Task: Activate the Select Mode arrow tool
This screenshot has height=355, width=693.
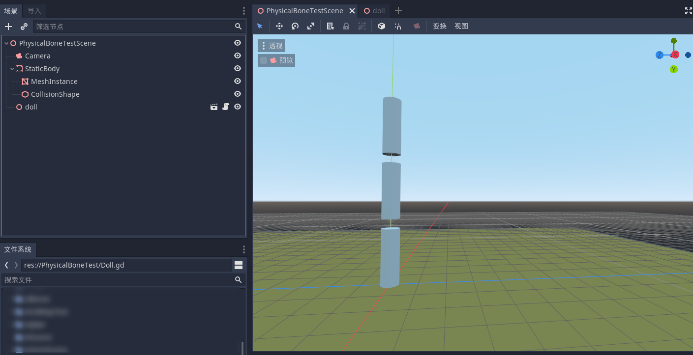Action: (260, 26)
